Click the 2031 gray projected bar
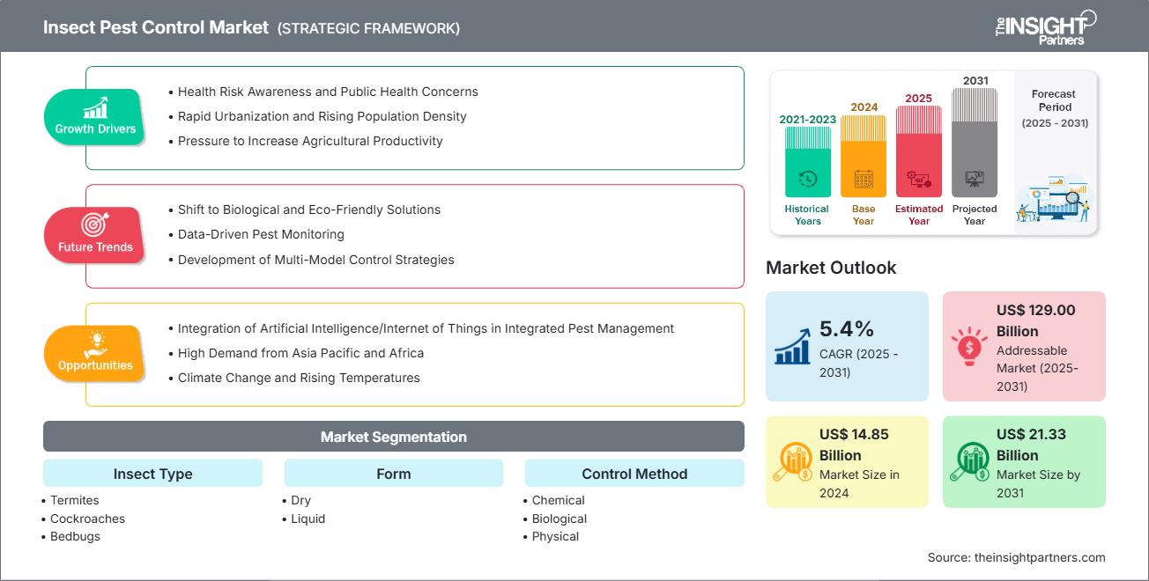1149x581 pixels. [975, 142]
